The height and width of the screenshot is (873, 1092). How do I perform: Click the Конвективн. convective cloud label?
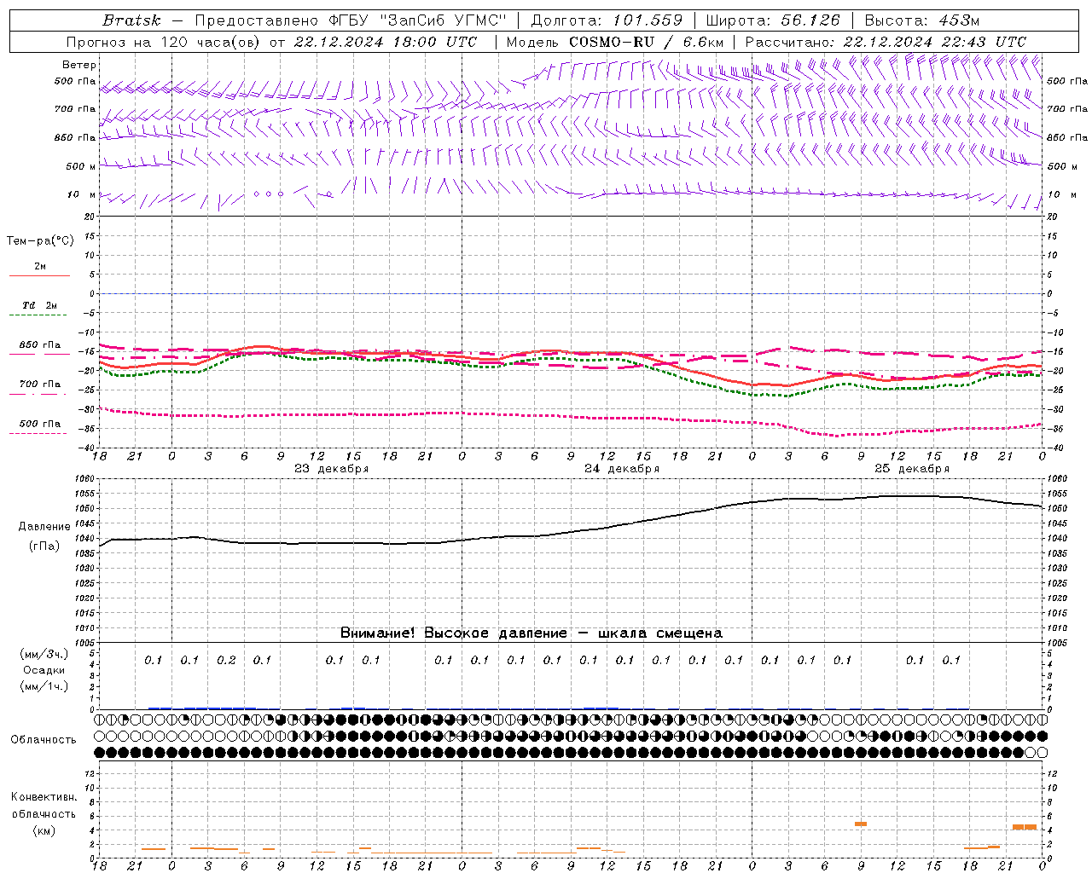click(44, 797)
